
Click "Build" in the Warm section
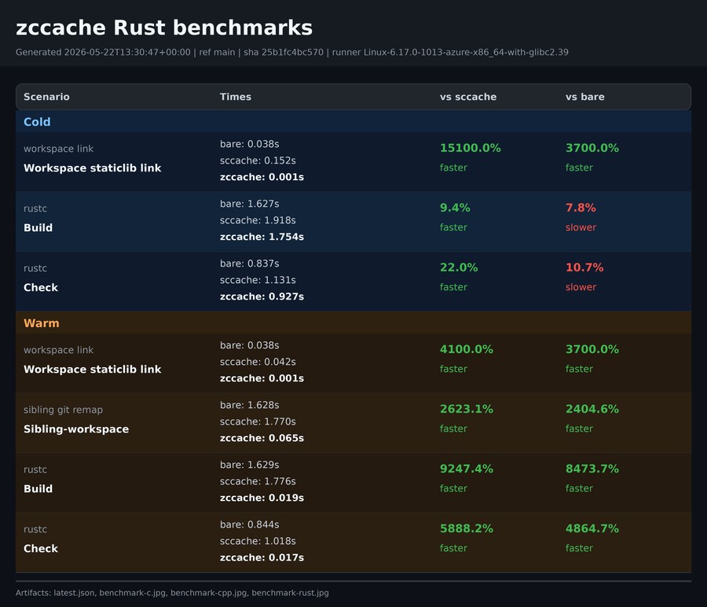pyautogui.click(x=38, y=489)
